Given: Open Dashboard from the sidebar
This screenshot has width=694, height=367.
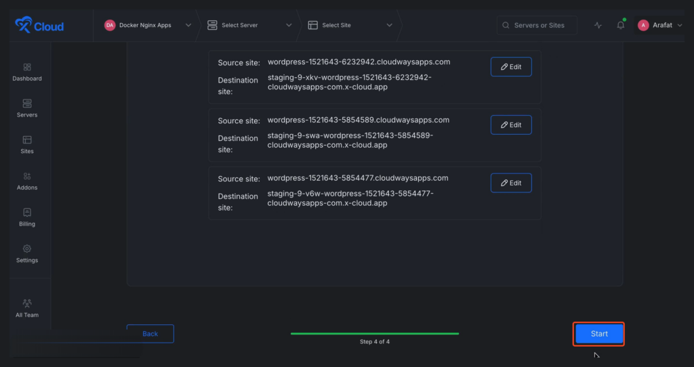Looking at the screenshot, I should (27, 72).
